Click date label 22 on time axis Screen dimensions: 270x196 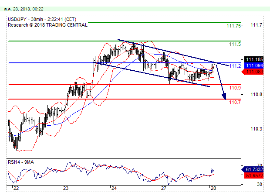(16, 188)
